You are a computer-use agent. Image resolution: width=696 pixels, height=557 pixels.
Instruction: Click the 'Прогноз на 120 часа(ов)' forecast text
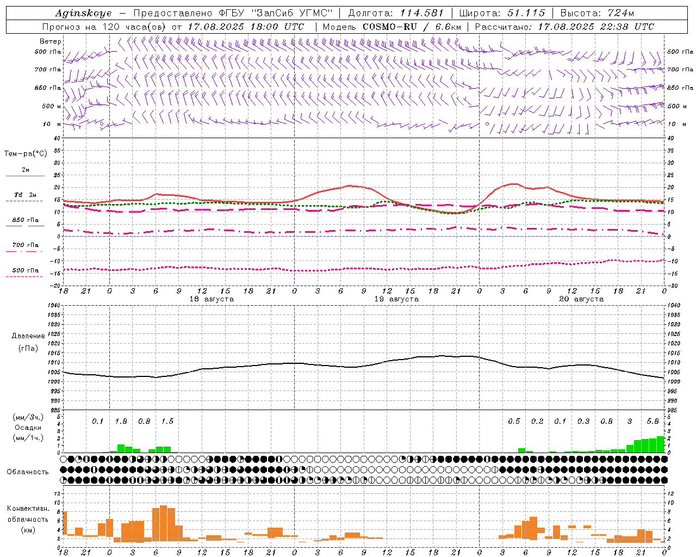coord(104,27)
